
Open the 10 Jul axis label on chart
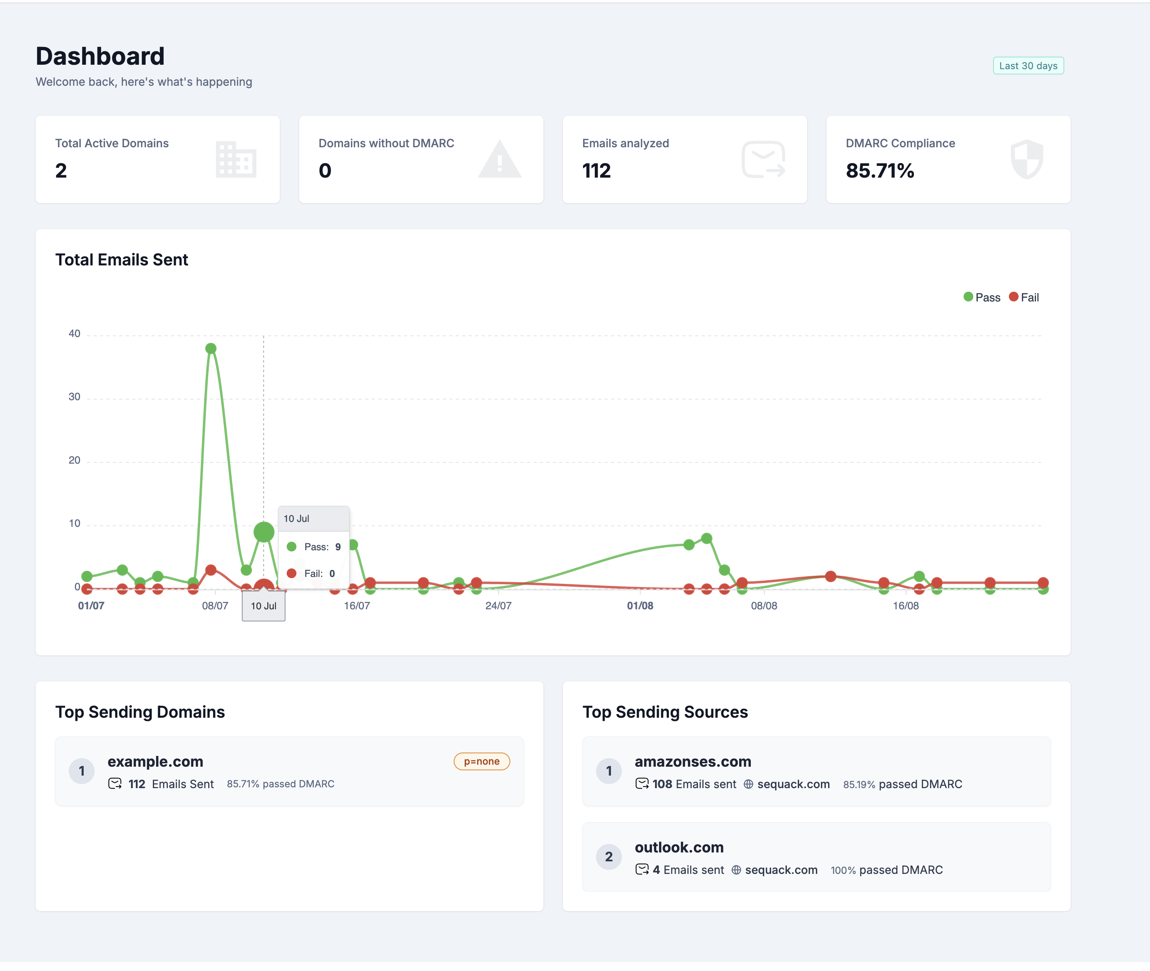tap(264, 606)
